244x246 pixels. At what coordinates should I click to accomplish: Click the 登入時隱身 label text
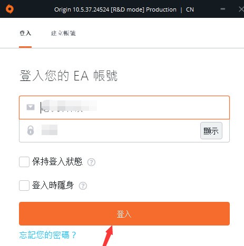[x=53, y=185]
